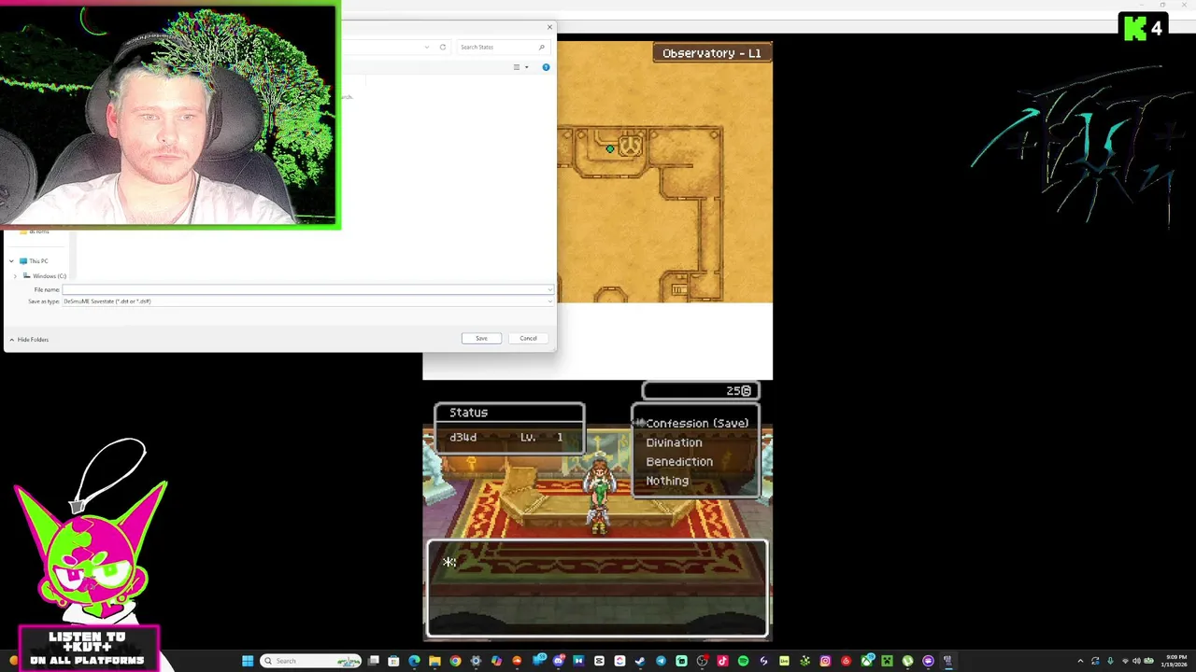Image resolution: width=1196 pixels, height=672 pixels.
Task: Open Settings gear in the taskbar
Action: tap(476, 661)
